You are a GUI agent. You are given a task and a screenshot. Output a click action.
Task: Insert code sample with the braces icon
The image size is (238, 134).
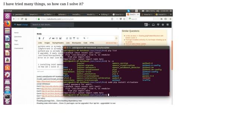click(x=57, y=38)
